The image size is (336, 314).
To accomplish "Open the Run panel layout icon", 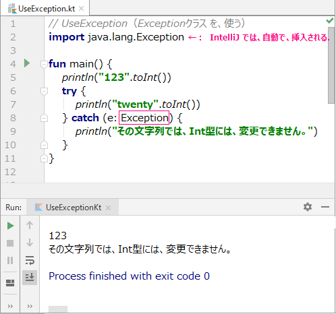I will (10, 283).
